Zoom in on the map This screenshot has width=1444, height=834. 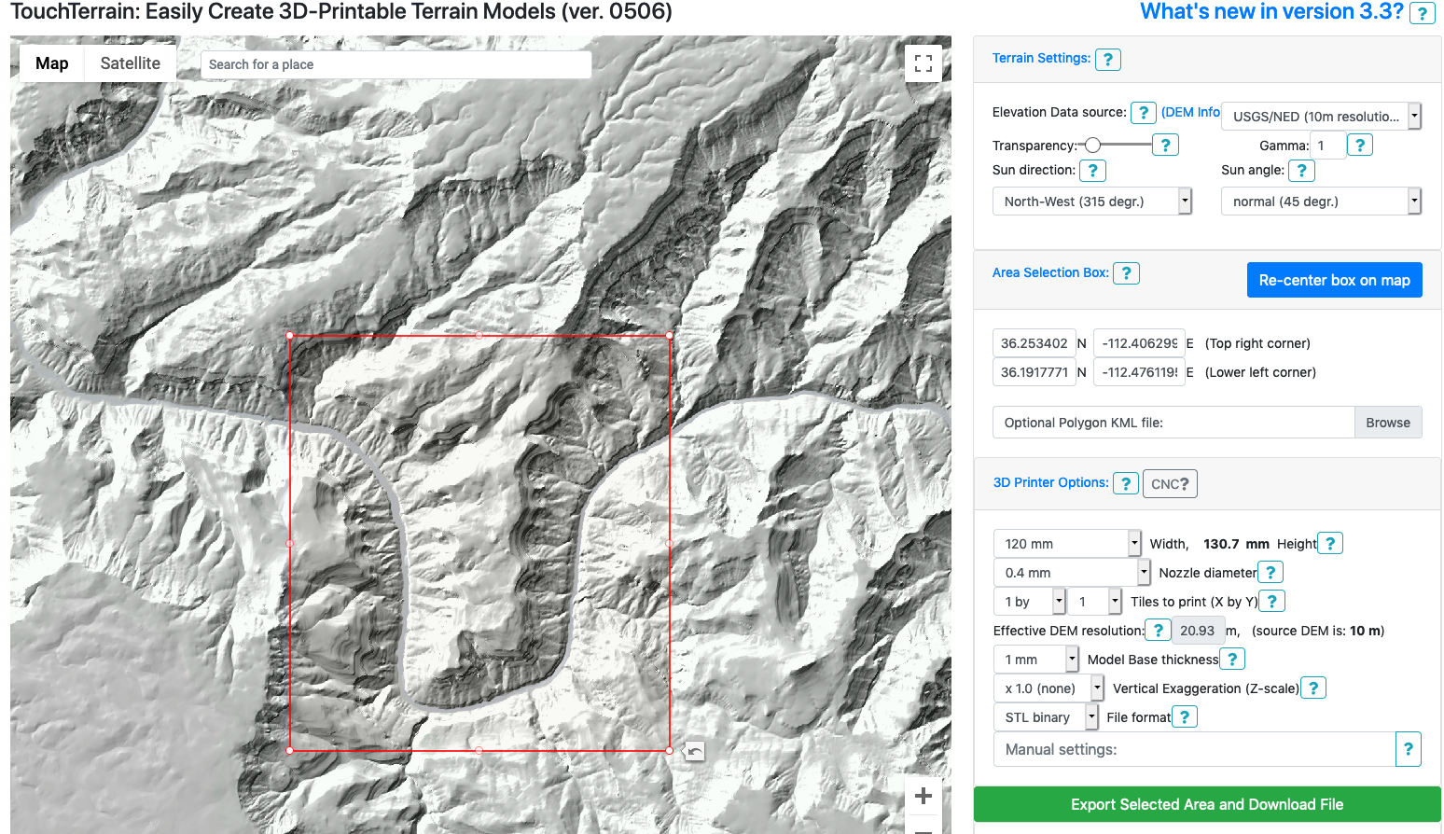point(923,796)
